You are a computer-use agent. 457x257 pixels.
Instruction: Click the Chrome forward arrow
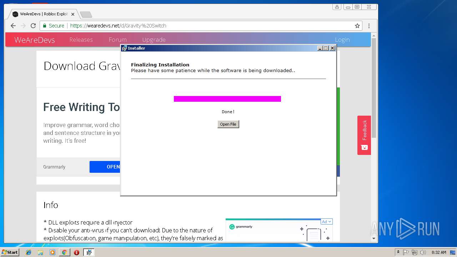click(23, 26)
